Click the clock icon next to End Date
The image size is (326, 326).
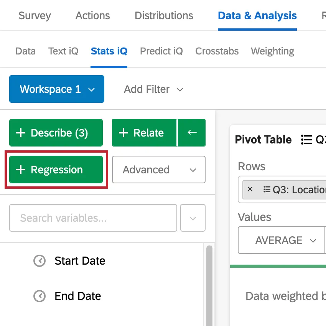pyautogui.click(x=38, y=296)
